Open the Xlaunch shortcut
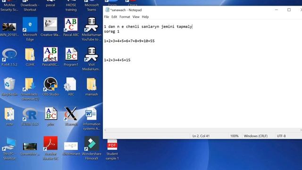Screen dimensions: 302x170 coord(71,114)
